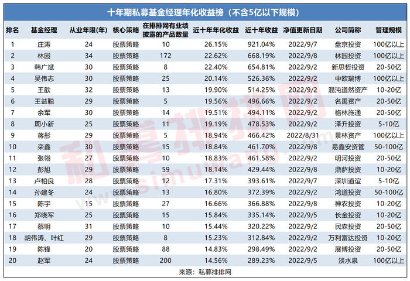This screenshot has width=410, height=281.
Task: Click the company name 展博投资
Action: (x=348, y=249)
